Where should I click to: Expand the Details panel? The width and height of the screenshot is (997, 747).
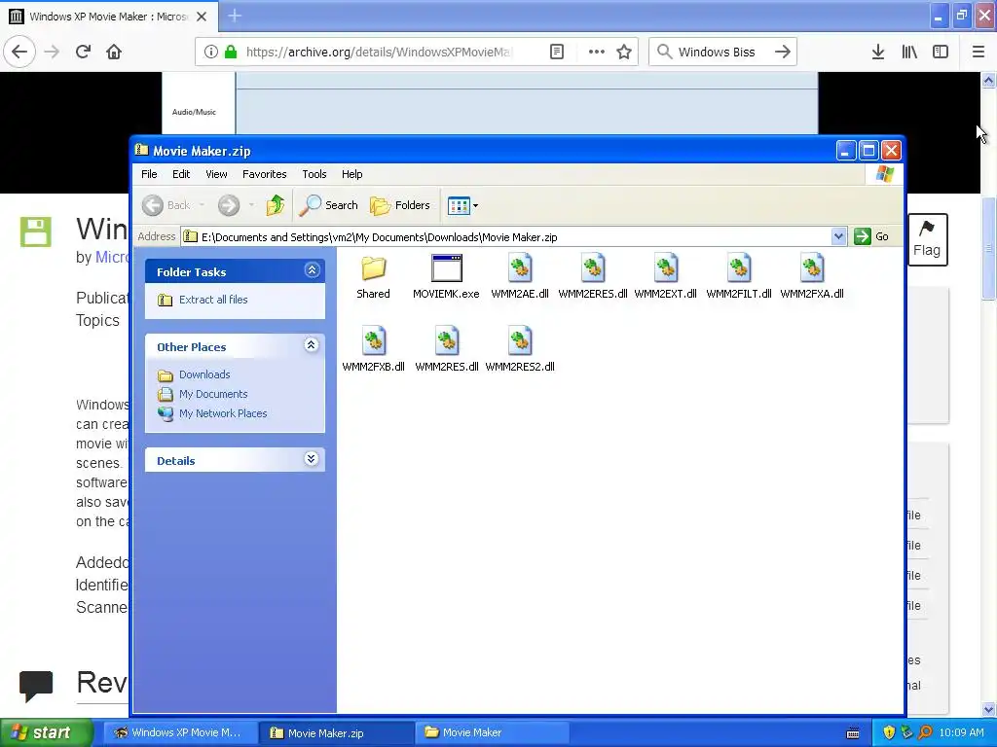311,459
